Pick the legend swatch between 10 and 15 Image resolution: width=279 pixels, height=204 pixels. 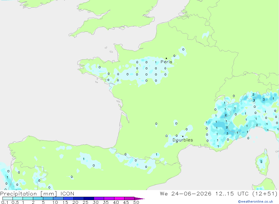click(58, 198)
